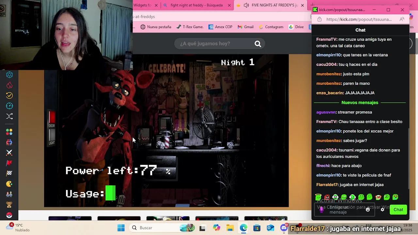Open the red flag category icon
This screenshot has height=235, width=418.
[x=9, y=163]
